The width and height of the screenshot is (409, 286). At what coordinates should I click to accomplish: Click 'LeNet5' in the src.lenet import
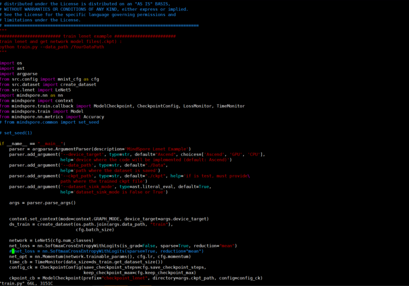[63, 90]
